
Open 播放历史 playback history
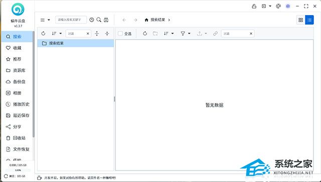click(x=17, y=104)
